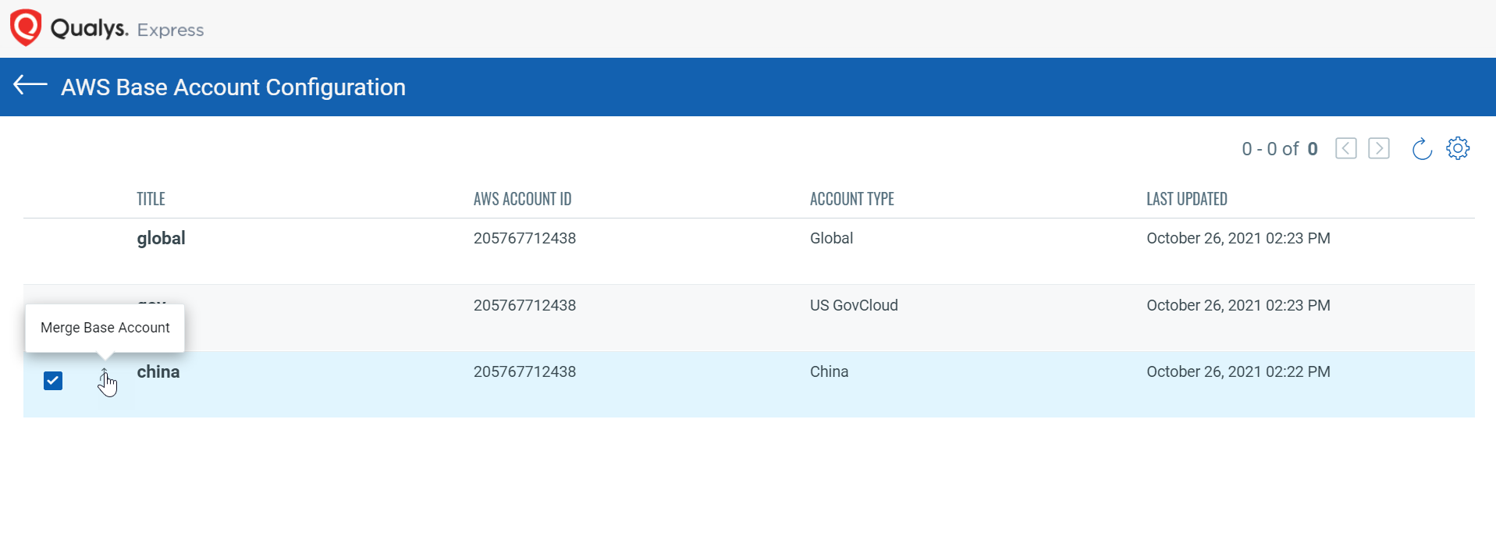Select the US GovCloud account type cell
Viewport: 1496px width, 540px height.
click(854, 305)
